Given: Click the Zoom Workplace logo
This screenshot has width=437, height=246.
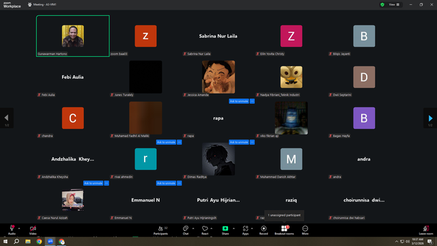Looking at the screenshot, I should 12,5.
